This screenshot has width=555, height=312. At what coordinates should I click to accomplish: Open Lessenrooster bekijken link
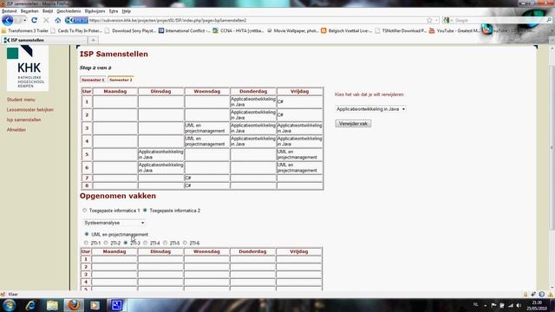[x=30, y=110]
